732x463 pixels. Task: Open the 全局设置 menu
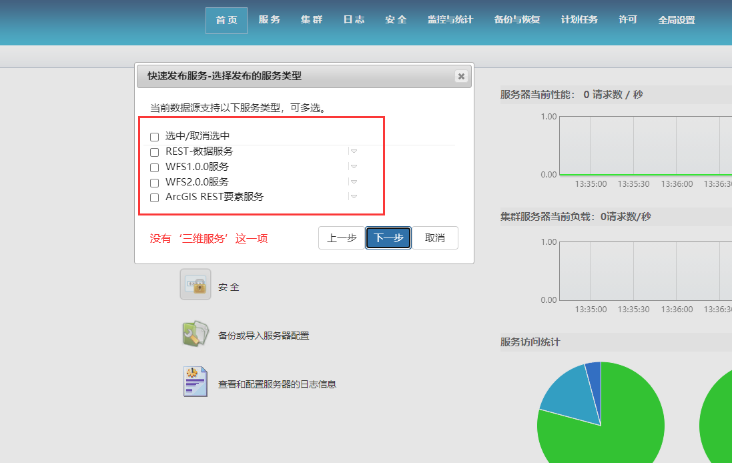677,20
